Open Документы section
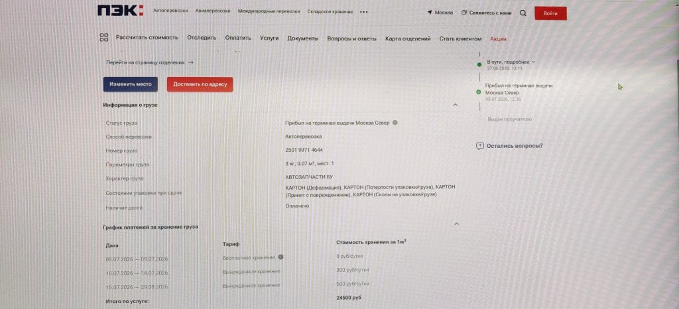 pyautogui.click(x=302, y=38)
